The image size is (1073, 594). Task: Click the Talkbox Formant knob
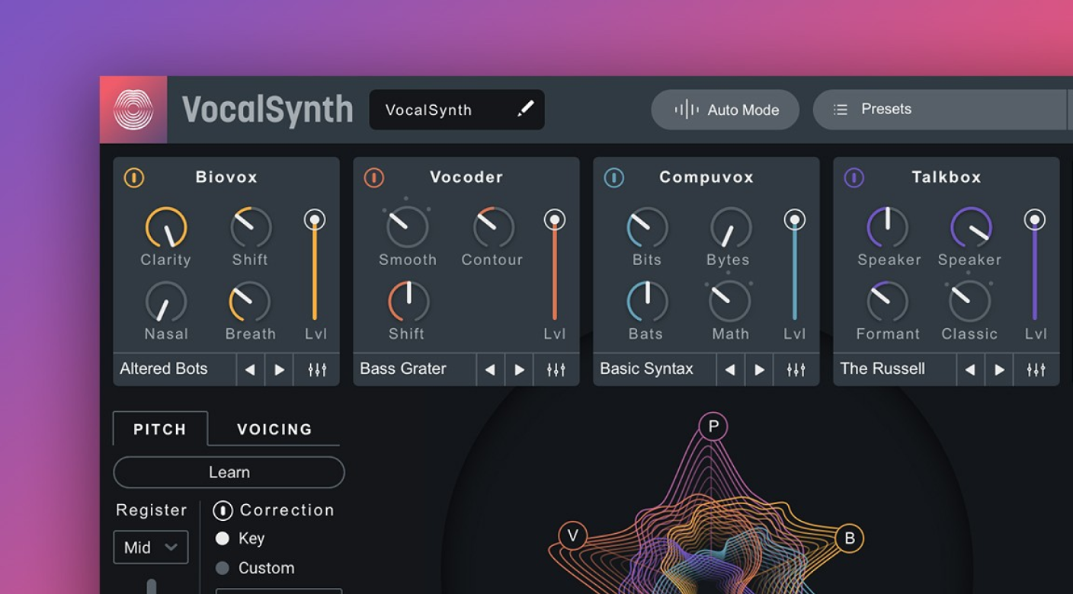887,302
